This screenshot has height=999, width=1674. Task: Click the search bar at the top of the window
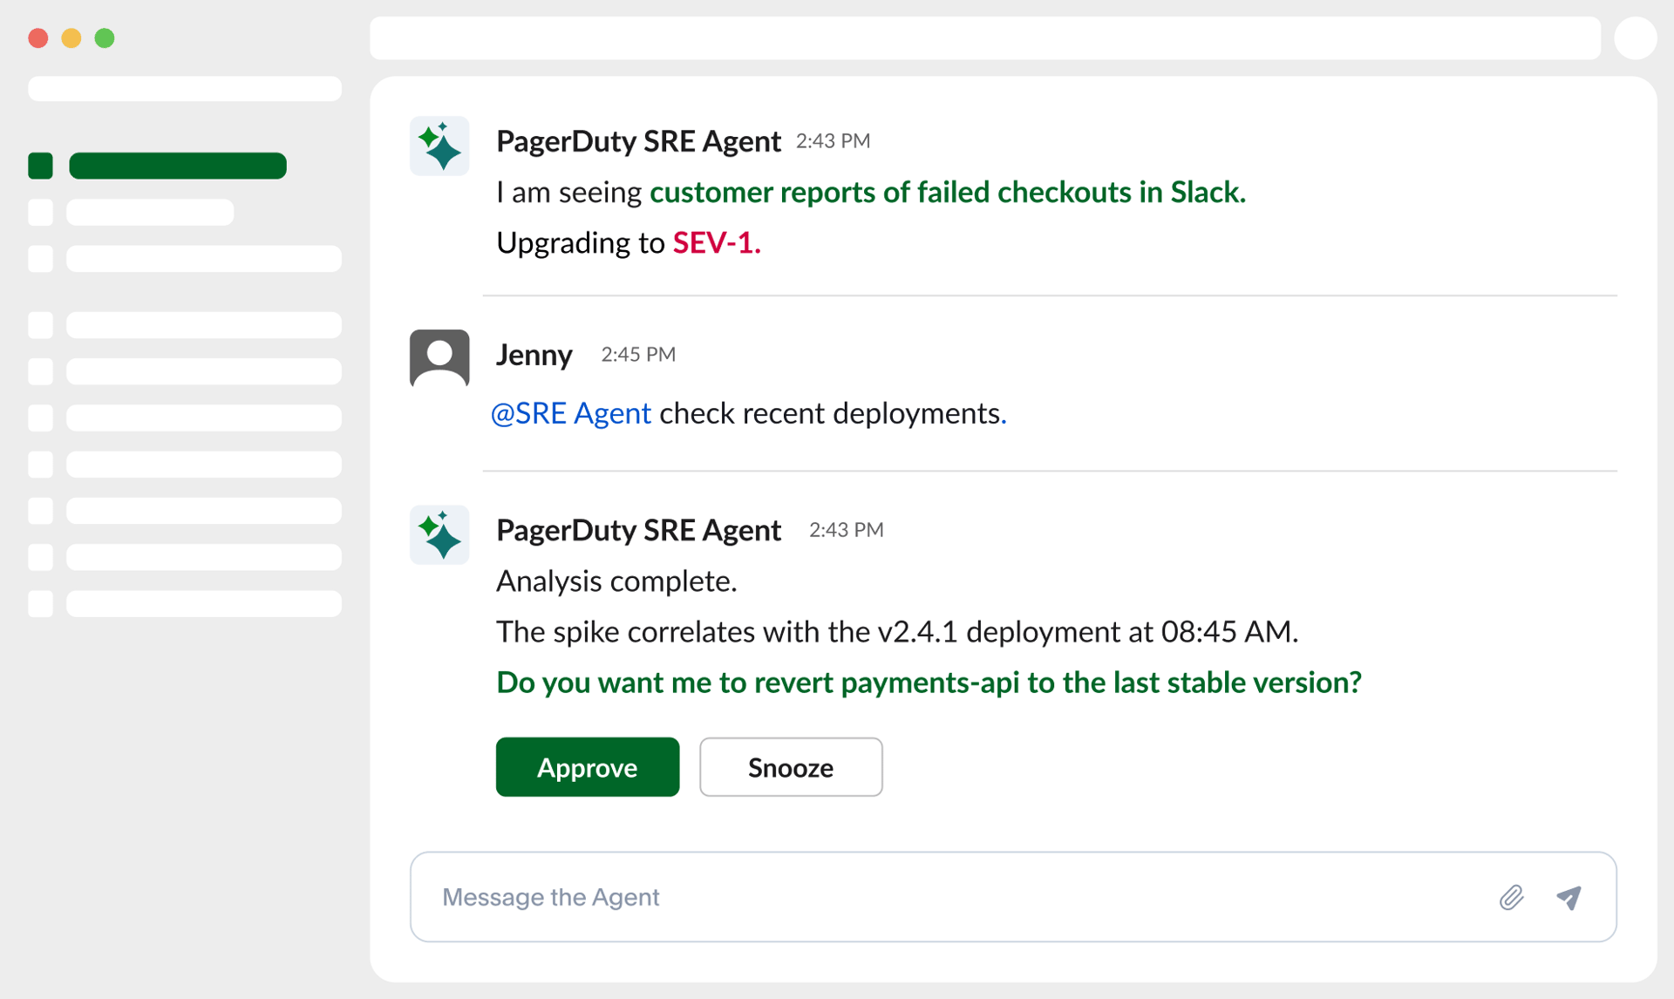(x=985, y=37)
